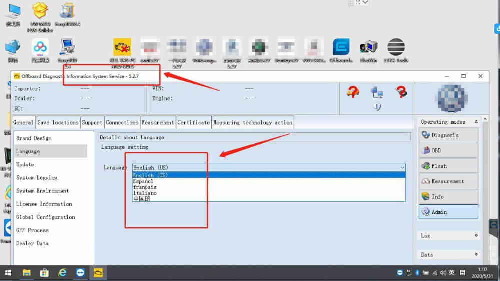Open the vehicle status question mark icon
The image size is (500, 281).
click(353, 92)
